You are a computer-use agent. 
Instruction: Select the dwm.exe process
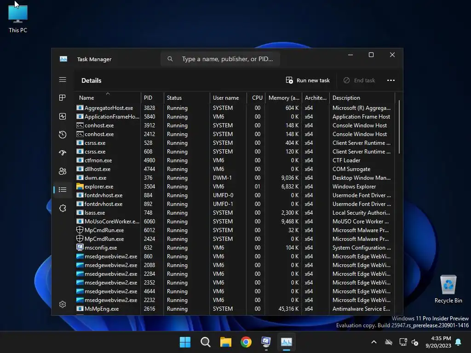pos(234,177)
